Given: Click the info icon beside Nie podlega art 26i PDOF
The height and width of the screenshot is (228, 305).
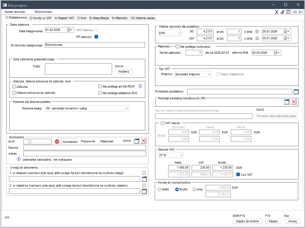Looking at the screenshot, I should pyautogui.click(x=140, y=86).
